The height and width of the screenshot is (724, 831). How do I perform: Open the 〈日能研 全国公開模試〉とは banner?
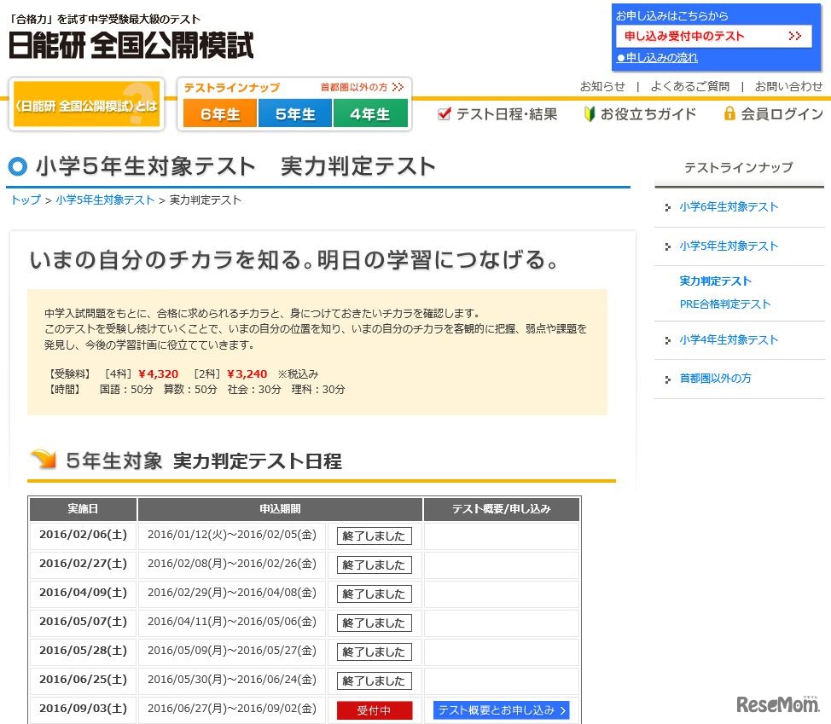pyautogui.click(x=86, y=106)
